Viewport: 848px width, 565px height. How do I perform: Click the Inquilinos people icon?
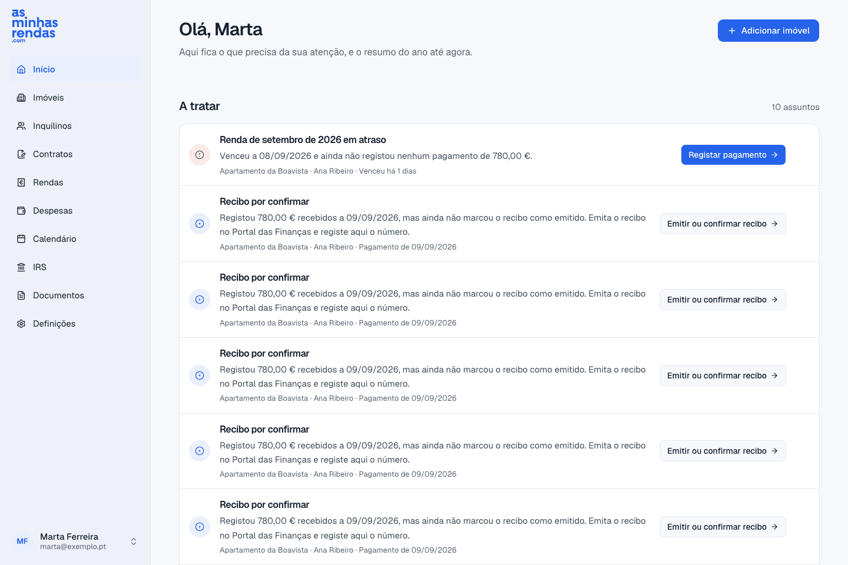(21, 126)
